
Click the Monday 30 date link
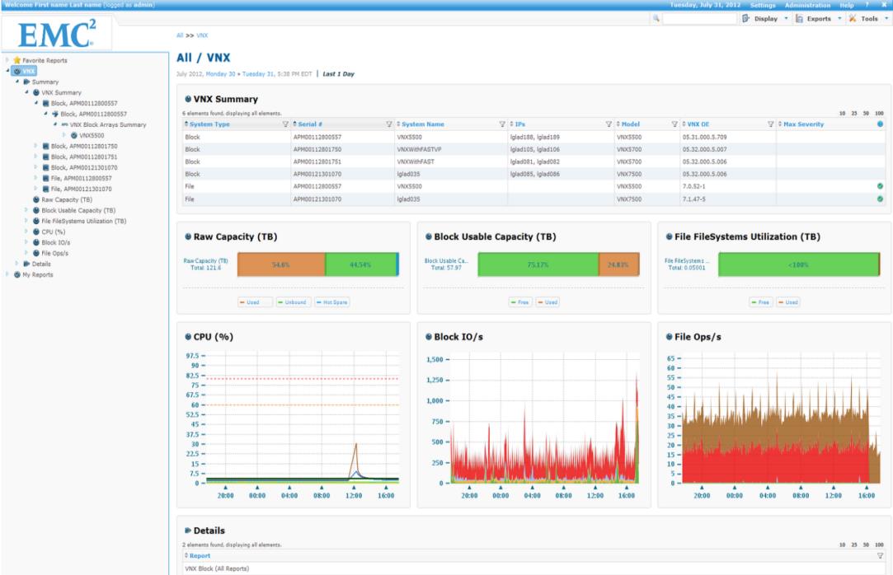coord(220,74)
